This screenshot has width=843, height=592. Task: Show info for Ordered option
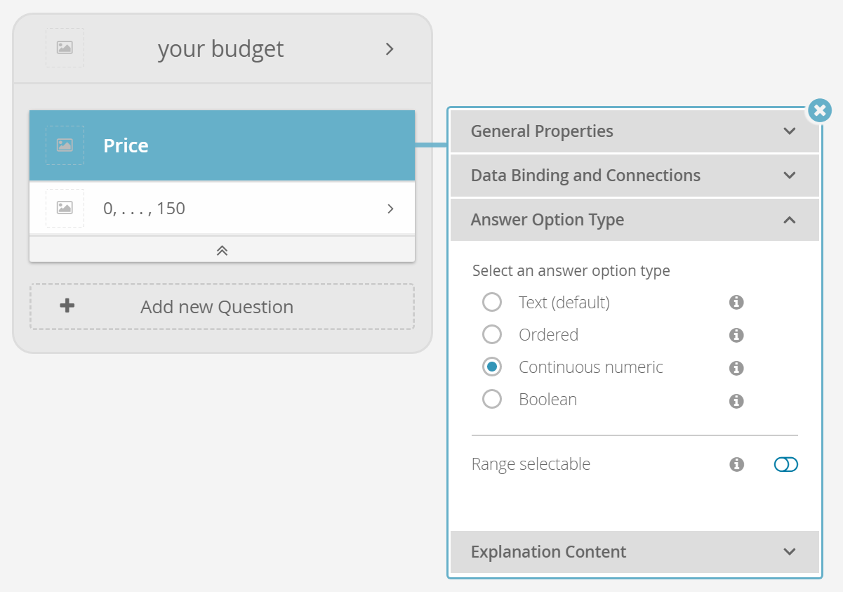pyautogui.click(x=736, y=335)
